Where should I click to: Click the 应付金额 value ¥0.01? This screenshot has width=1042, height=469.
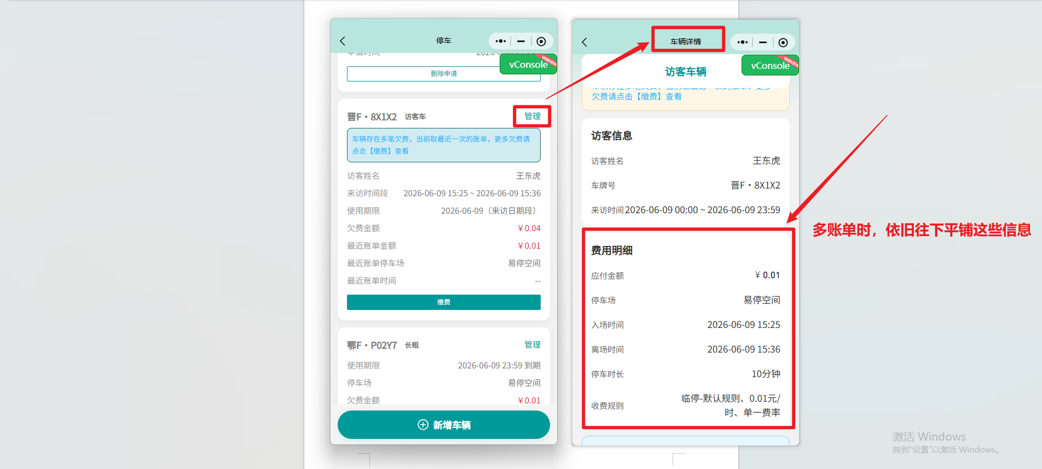tap(767, 275)
